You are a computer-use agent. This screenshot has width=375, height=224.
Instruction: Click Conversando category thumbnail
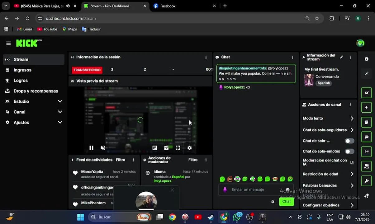309,80
